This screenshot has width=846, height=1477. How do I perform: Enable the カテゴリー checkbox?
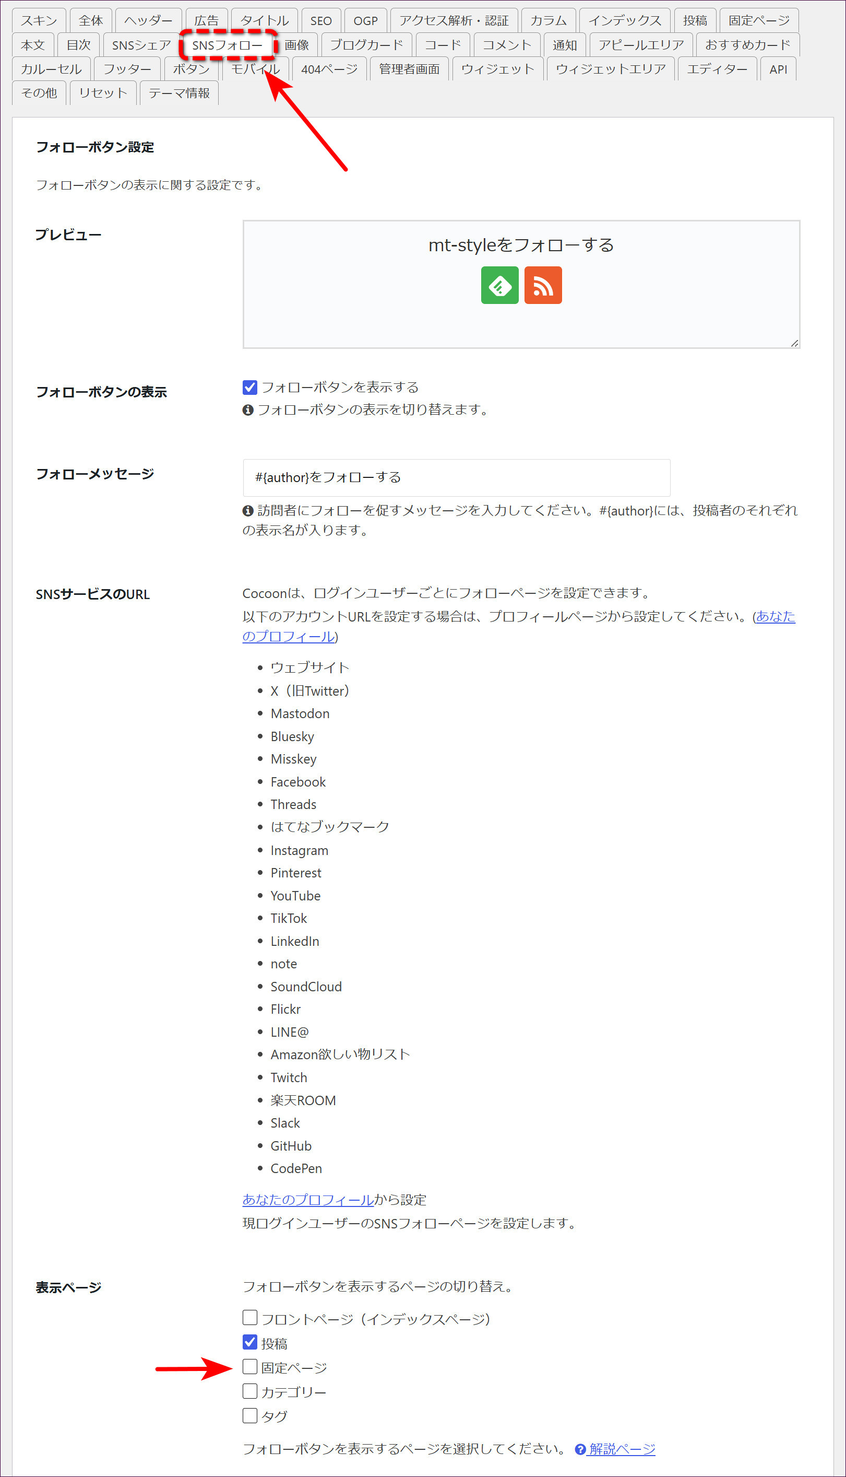(250, 1391)
